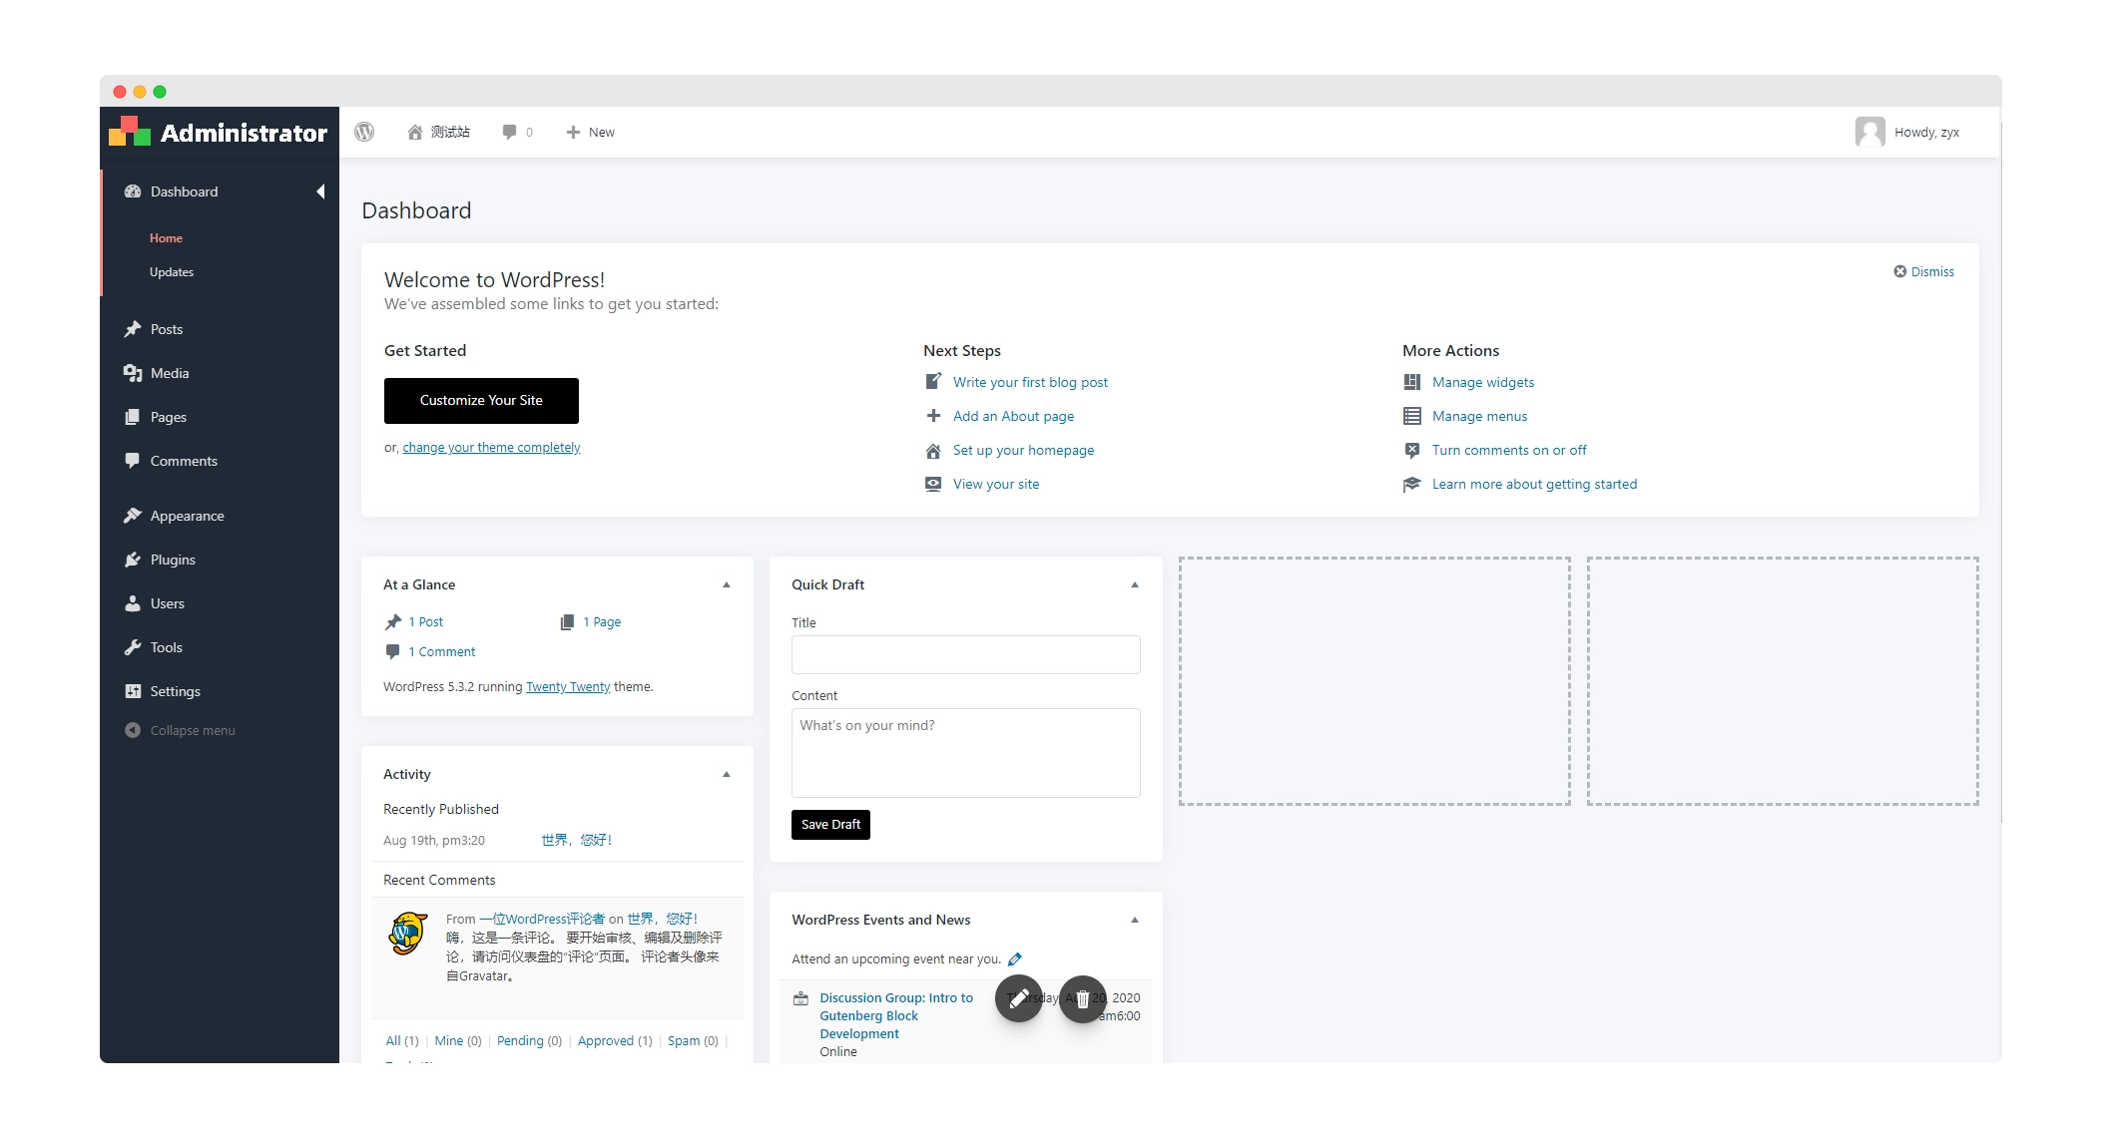Collapse WordPress Events and News panel
The height and width of the screenshot is (1138, 2102).
point(1135,921)
